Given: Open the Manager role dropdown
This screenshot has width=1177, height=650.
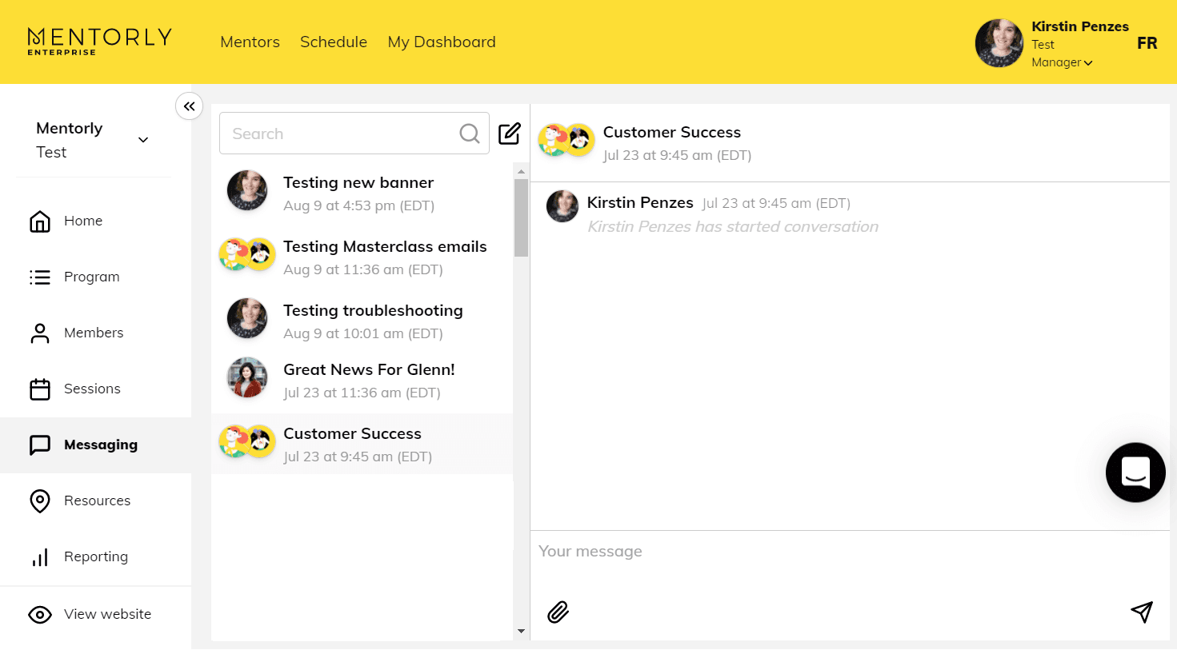Looking at the screenshot, I should point(1062,62).
